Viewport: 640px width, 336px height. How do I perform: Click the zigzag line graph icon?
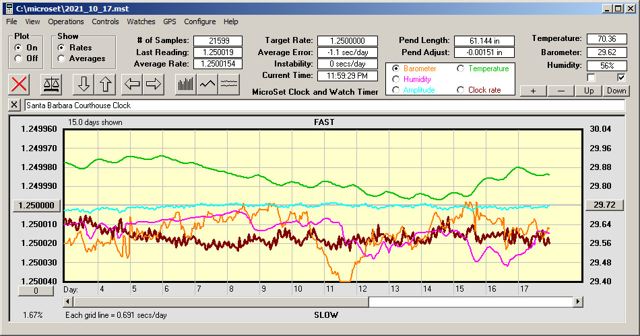pos(207,84)
